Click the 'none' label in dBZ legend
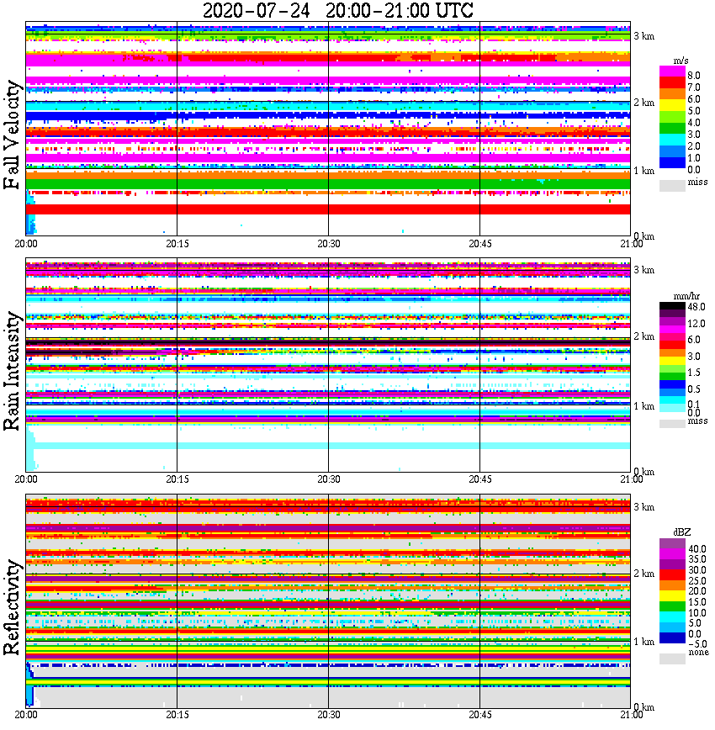715x730 pixels. tap(699, 652)
